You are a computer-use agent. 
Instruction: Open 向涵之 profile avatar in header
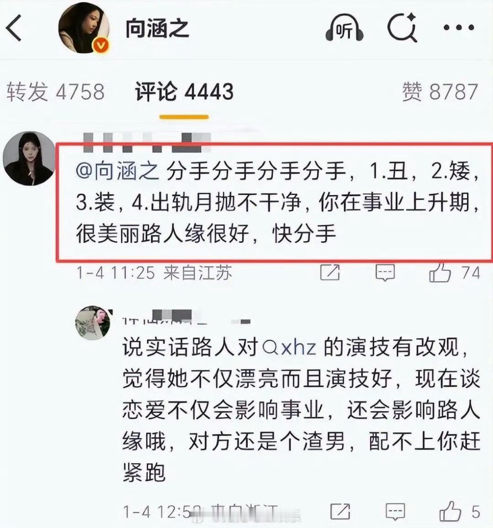84,28
